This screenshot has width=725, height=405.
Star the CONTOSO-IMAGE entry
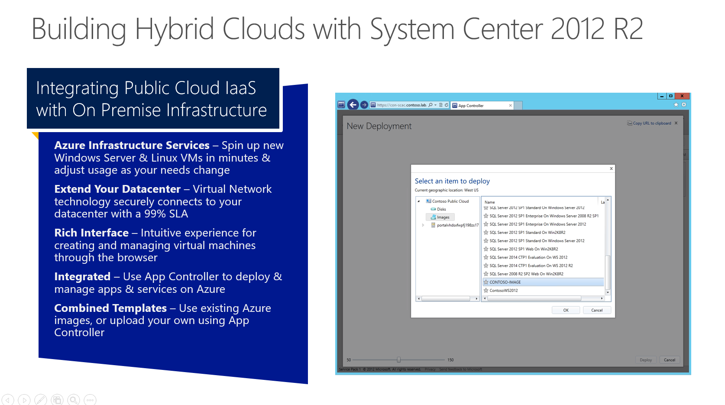click(x=486, y=282)
